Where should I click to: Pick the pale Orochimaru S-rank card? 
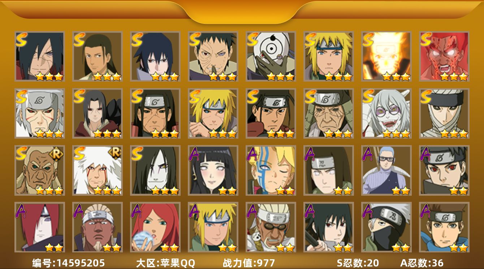tap(155, 170)
